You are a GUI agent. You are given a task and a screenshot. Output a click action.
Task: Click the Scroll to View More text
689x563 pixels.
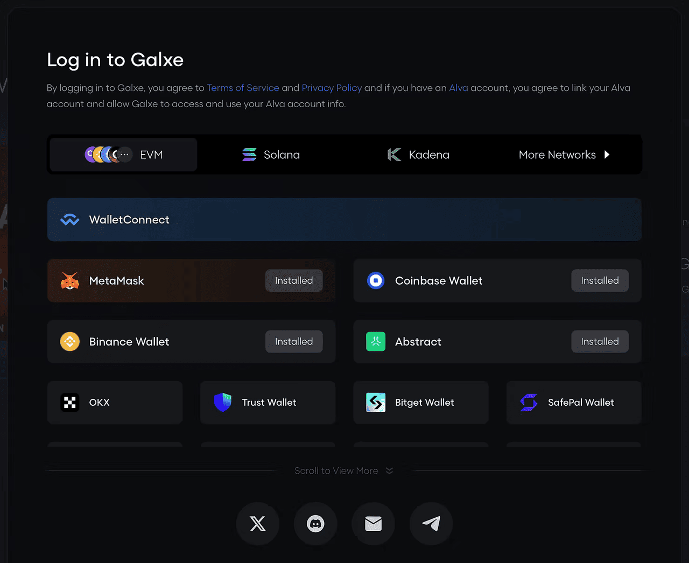coord(336,470)
